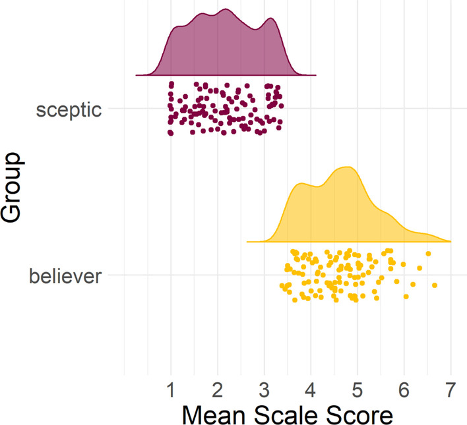Click the highest peak of sceptic density
The image size is (467, 425).
(226, 9)
